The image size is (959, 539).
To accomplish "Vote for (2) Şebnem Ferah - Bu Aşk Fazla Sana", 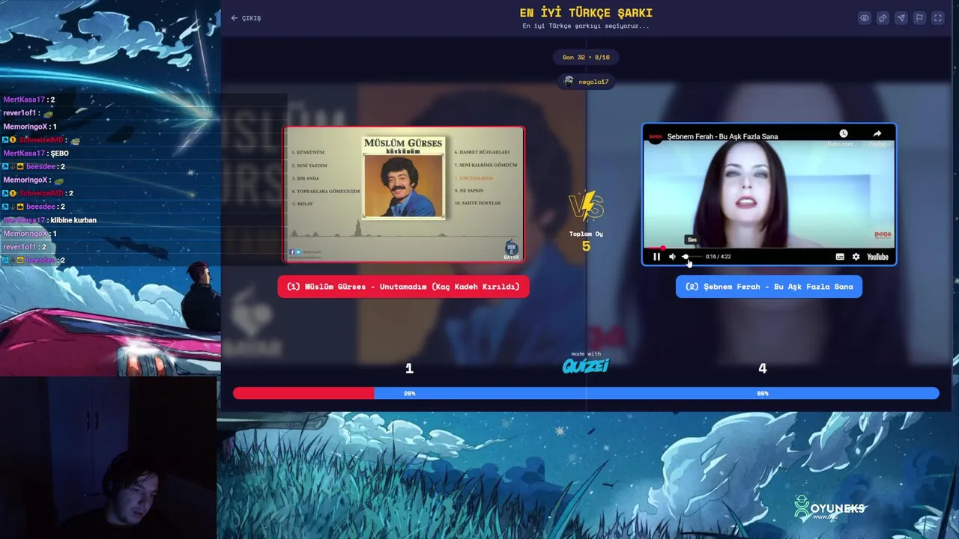I will pos(769,287).
